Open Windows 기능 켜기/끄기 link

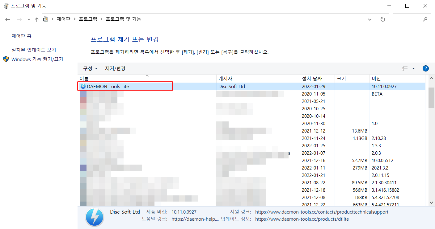point(37,59)
